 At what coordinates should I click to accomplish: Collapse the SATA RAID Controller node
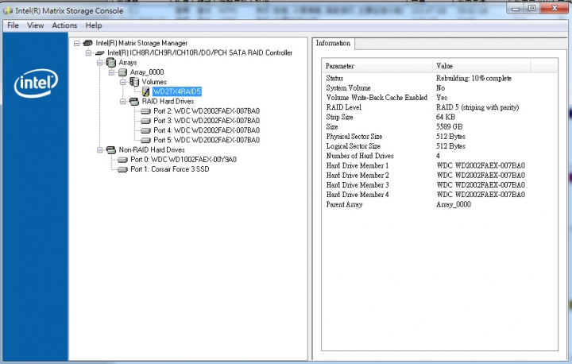[x=88, y=53]
